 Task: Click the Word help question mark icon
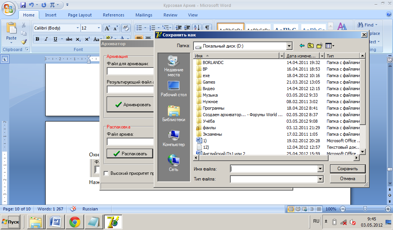[x=388, y=15]
